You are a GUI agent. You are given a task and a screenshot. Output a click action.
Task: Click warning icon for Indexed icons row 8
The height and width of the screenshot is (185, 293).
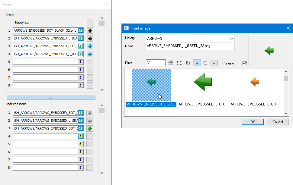click(x=81, y=168)
